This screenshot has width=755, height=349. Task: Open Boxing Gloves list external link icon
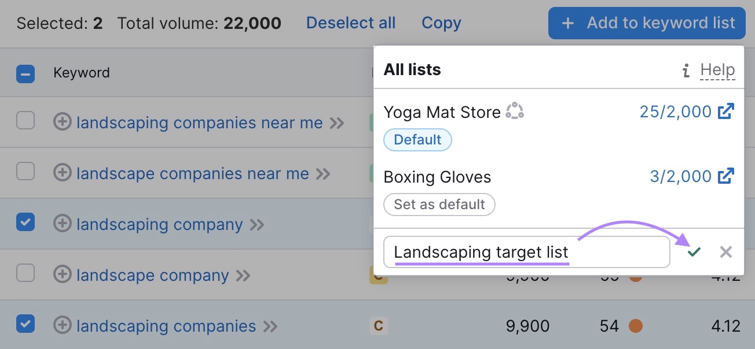coord(726,176)
